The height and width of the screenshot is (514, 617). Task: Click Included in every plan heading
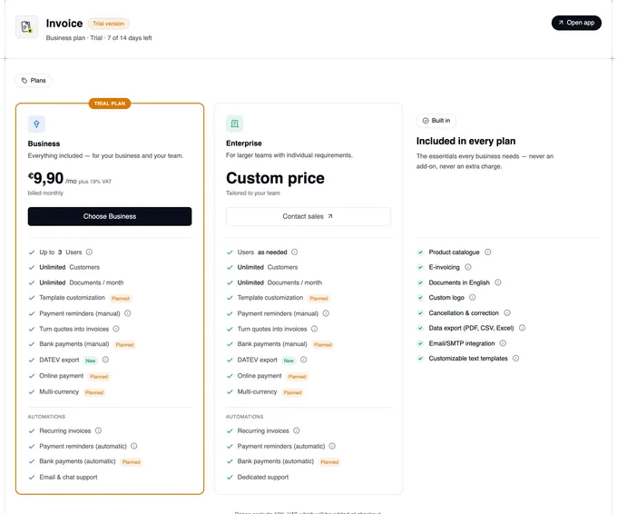(465, 141)
